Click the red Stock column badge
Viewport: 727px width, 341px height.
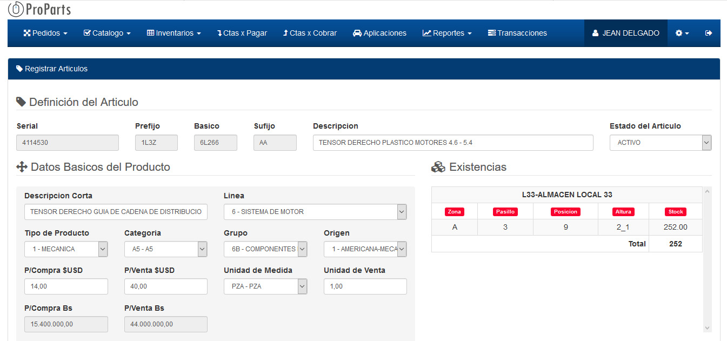coord(675,212)
